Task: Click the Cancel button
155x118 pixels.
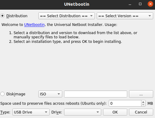Action: point(141,112)
